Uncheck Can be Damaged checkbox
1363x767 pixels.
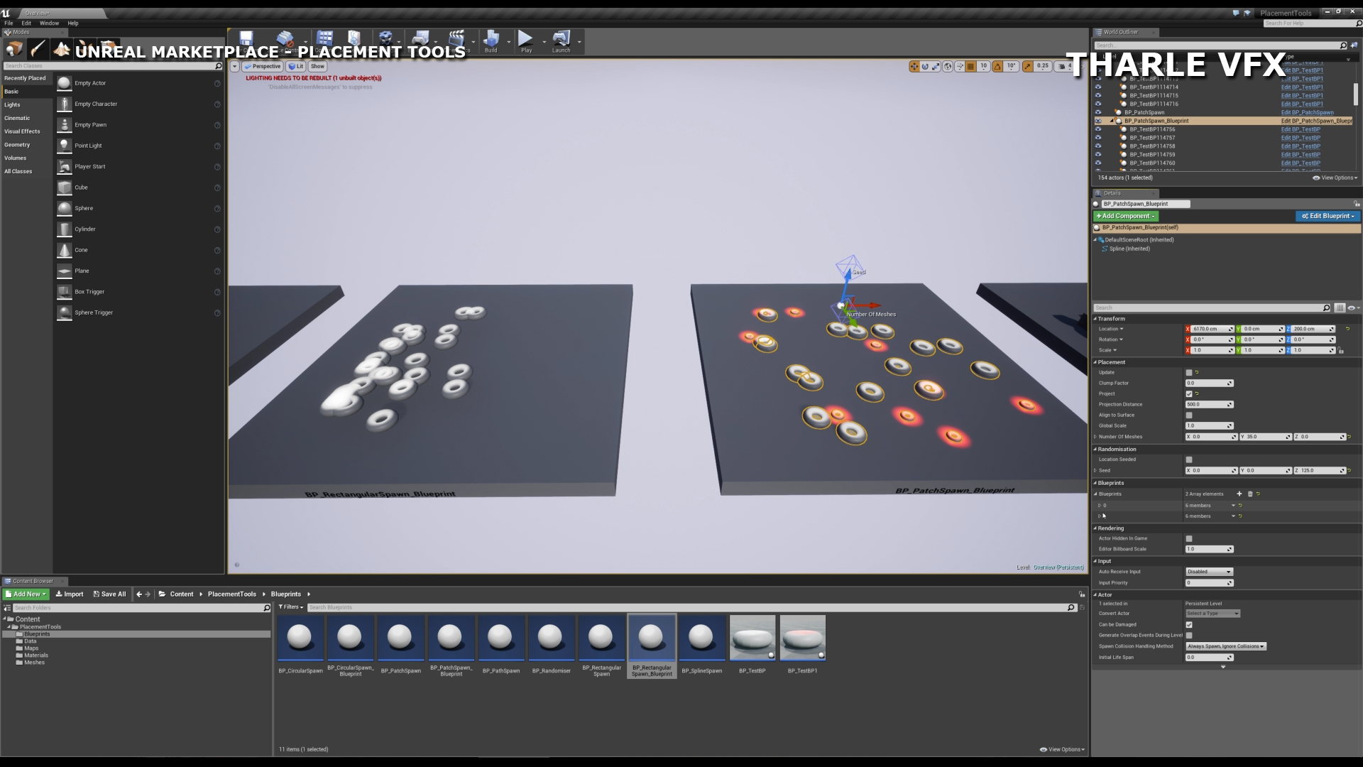[1189, 625]
